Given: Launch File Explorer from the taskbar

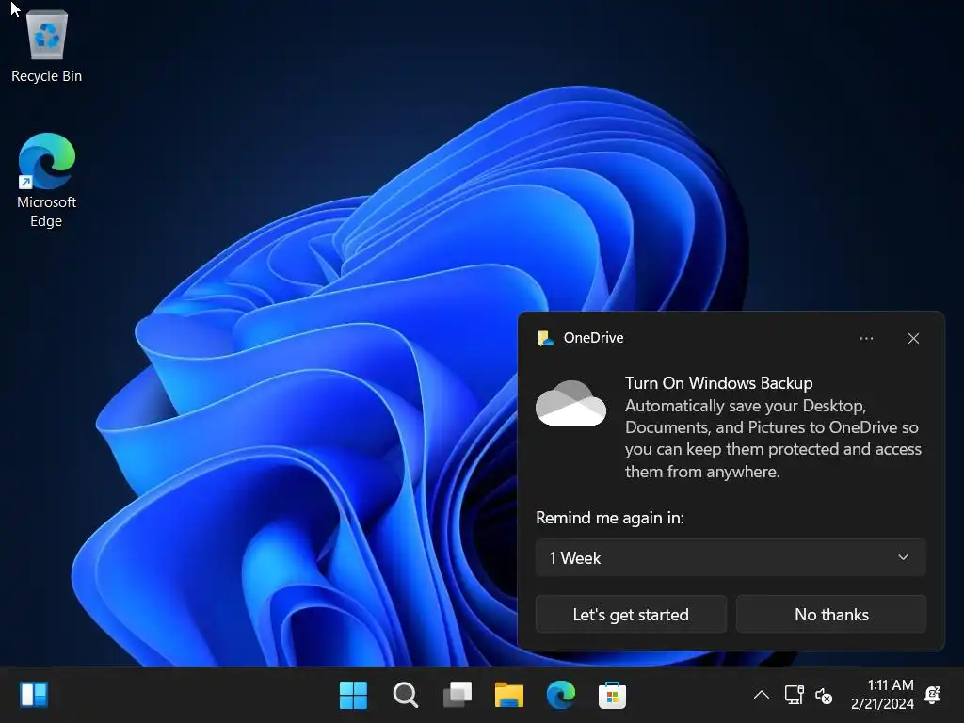Looking at the screenshot, I should [509, 696].
